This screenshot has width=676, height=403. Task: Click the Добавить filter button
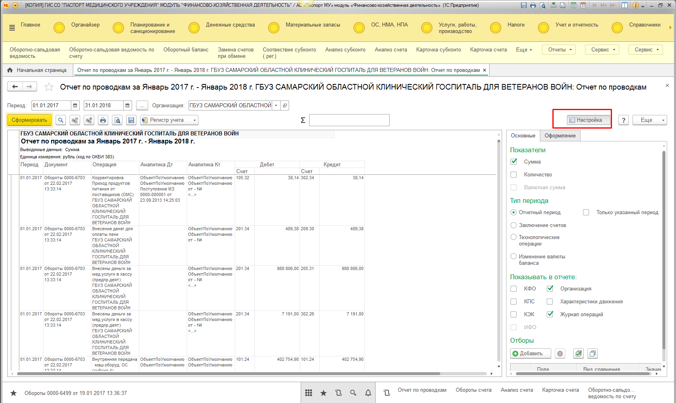(x=531, y=354)
